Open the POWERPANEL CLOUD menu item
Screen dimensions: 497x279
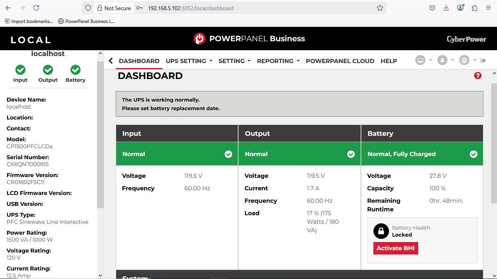[x=340, y=61]
